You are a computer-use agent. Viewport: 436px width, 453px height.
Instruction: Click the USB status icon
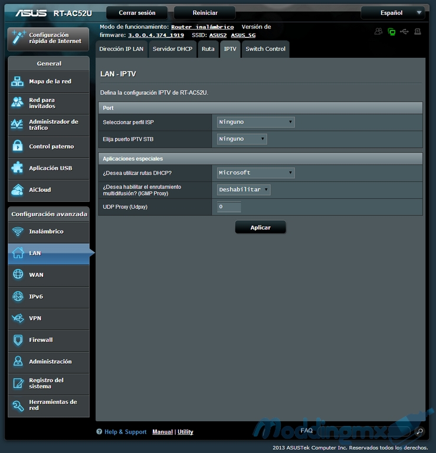[x=404, y=31]
